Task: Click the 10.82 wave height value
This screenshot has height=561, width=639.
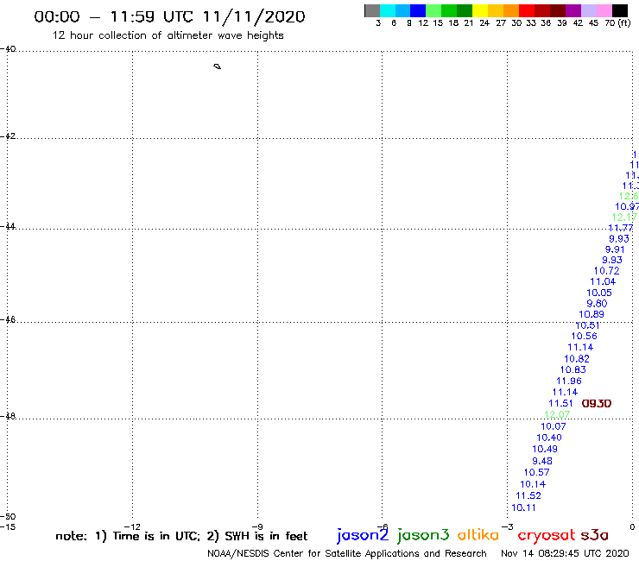Action: point(577,358)
